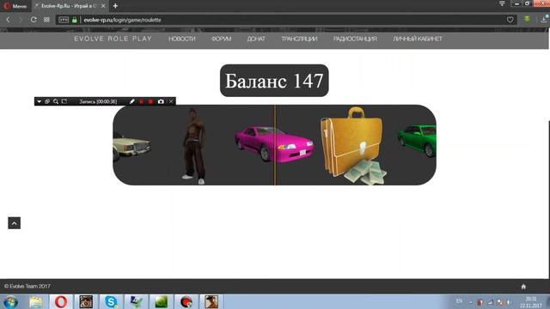
Task: Click the volume speaker tray icon
Action: coord(509,302)
